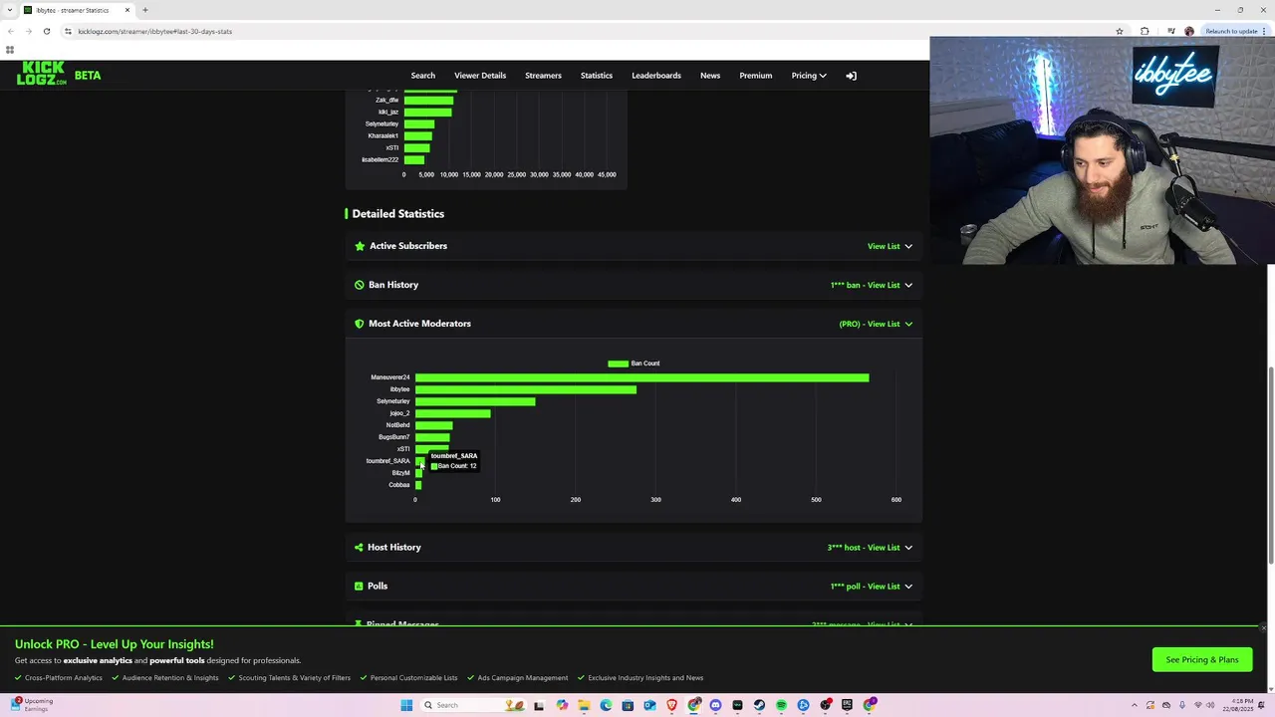This screenshot has height=717, width=1275.
Task: Click jojoo_2's ban count bar
Action: click(452, 413)
